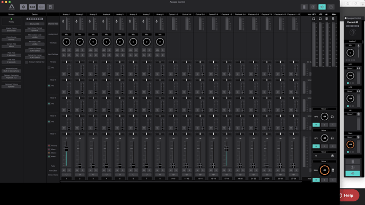The width and height of the screenshot is (365, 205).
Task: Toggle group button on Analog 5
Action: [123, 50]
